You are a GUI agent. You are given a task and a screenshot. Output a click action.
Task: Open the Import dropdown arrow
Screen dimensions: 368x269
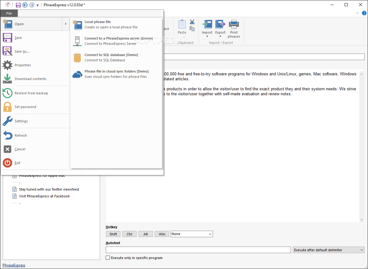coord(207,36)
